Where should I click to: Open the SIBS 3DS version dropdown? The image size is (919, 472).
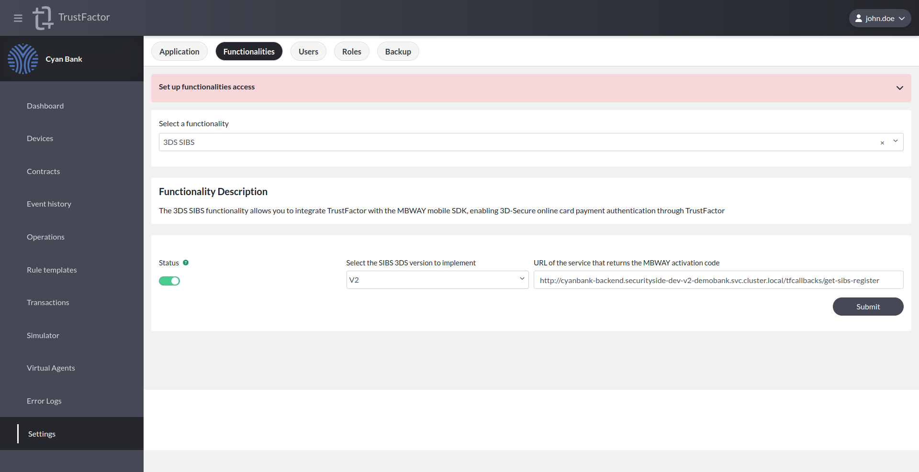click(521, 279)
